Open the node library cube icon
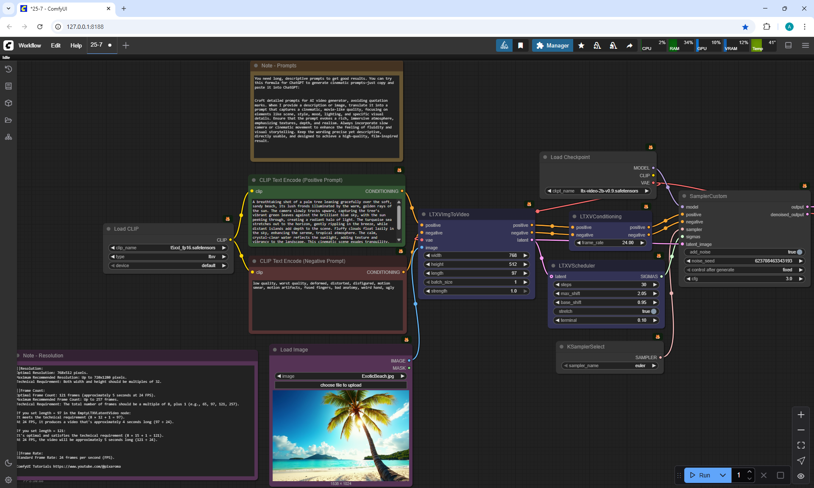Screen dimensions: 814x488 pyautogui.click(x=8, y=103)
